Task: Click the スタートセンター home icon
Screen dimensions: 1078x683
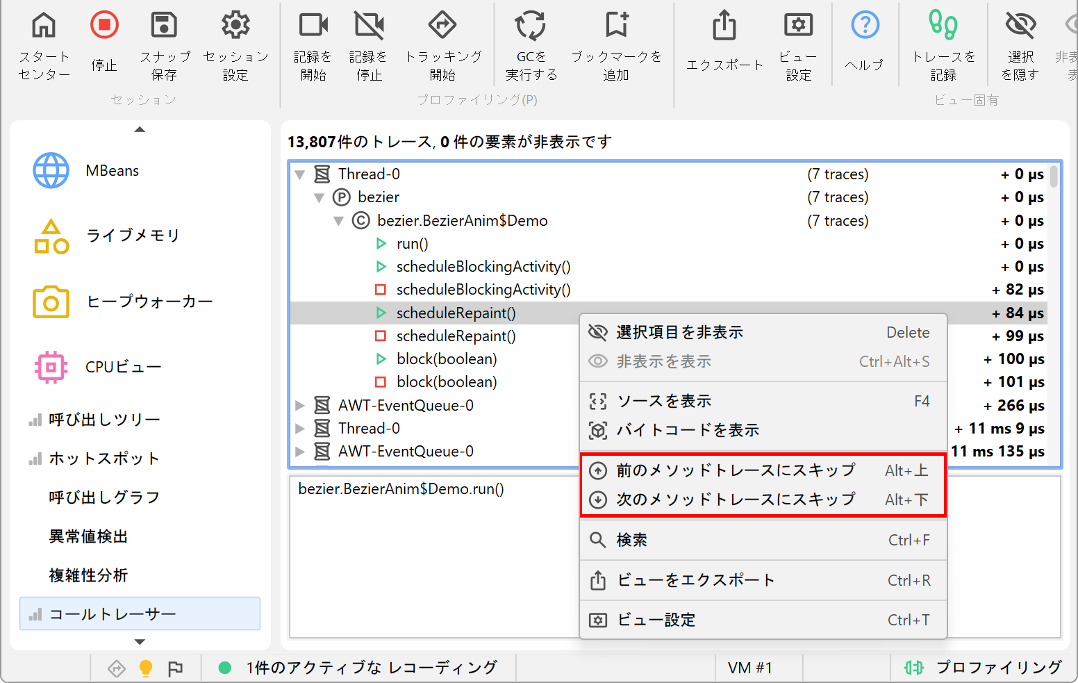Action: (44, 26)
